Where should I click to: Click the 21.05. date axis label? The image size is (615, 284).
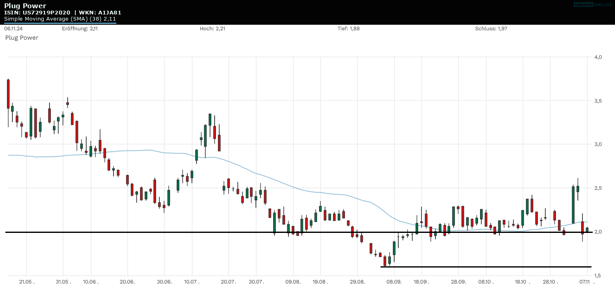click(x=26, y=281)
